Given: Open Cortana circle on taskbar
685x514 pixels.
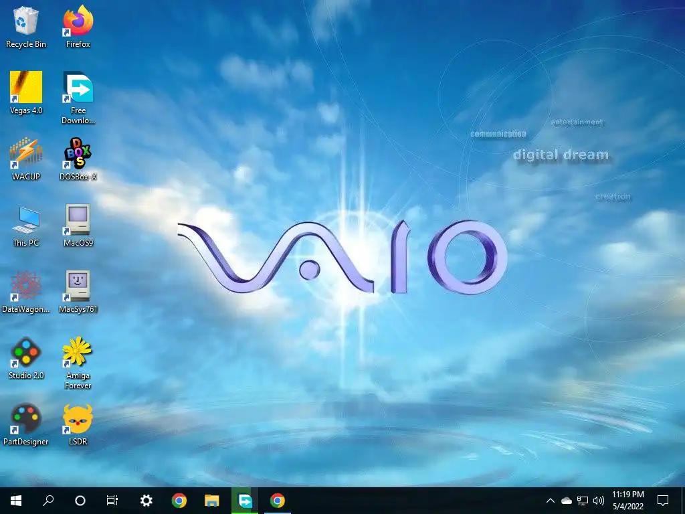Looking at the screenshot, I should point(80,501).
